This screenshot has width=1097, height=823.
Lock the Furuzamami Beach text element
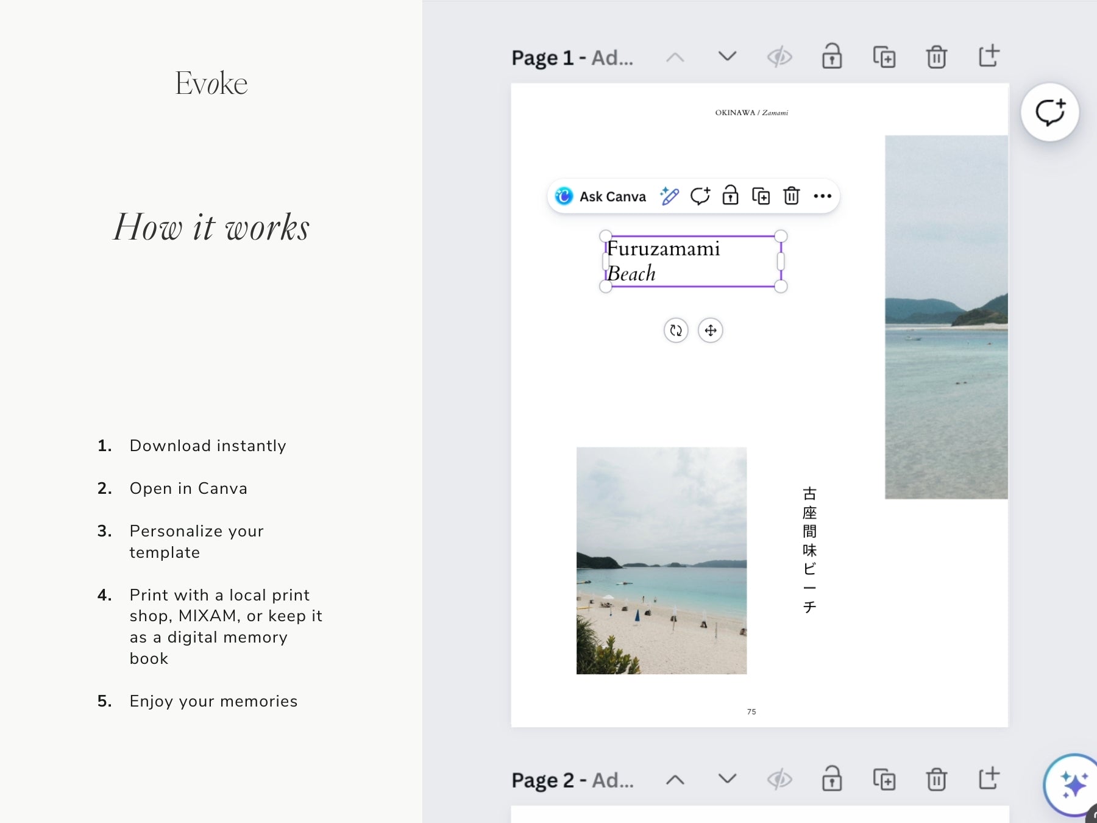(x=730, y=196)
